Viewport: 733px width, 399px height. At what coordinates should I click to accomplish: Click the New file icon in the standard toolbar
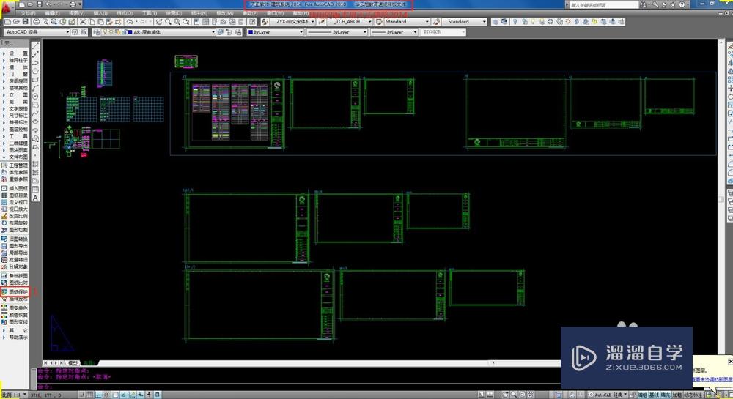point(7,21)
